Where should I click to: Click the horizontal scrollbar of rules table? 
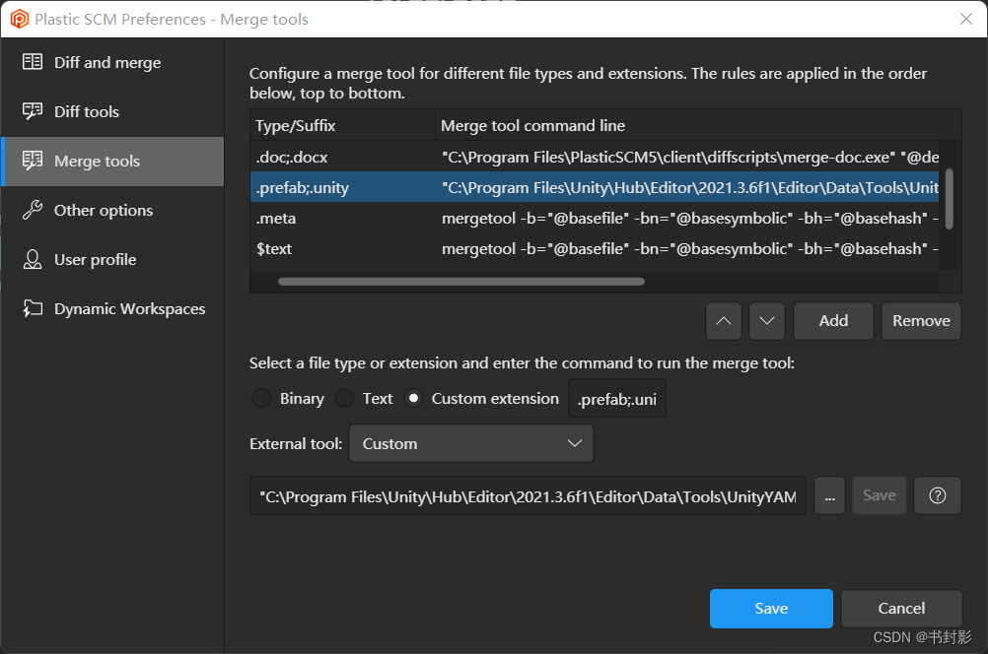pos(461,282)
